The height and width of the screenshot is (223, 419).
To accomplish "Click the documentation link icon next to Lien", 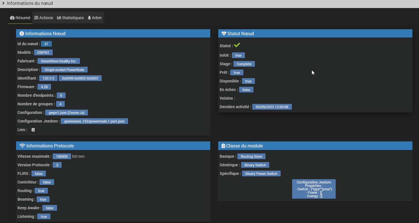I will coord(33,130).
